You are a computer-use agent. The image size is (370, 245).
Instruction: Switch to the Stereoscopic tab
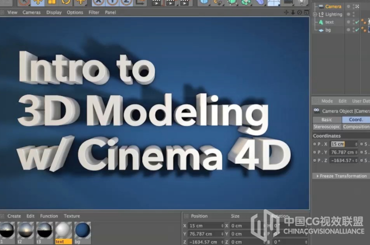[327, 127]
